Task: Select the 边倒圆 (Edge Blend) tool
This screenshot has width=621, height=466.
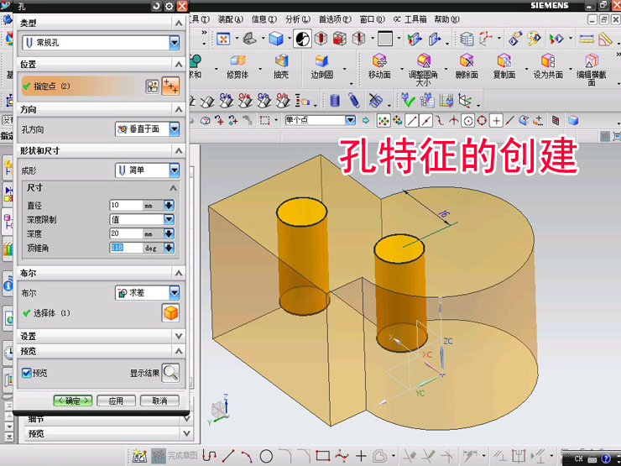Action: (x=322, y=63)
